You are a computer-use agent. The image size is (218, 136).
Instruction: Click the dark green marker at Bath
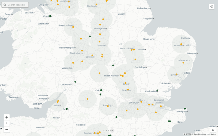click(66, 109)
